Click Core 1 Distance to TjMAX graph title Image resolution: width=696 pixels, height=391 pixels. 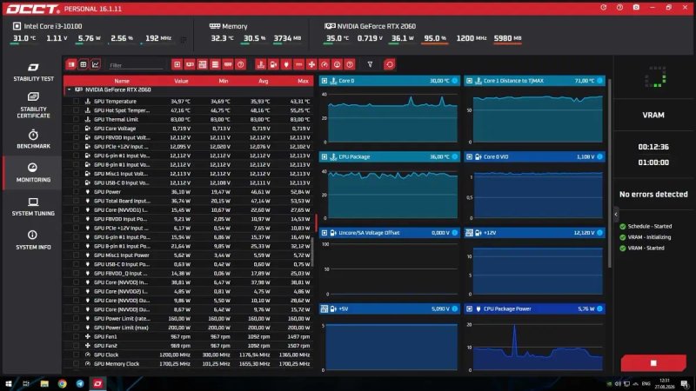pyautogui.click(x=513, y=81)
